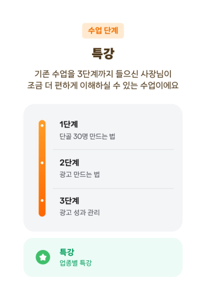Click the divider between 2단계 and 3단계
Viewport: 206px width, 300px height.
(x=113, y=189)
